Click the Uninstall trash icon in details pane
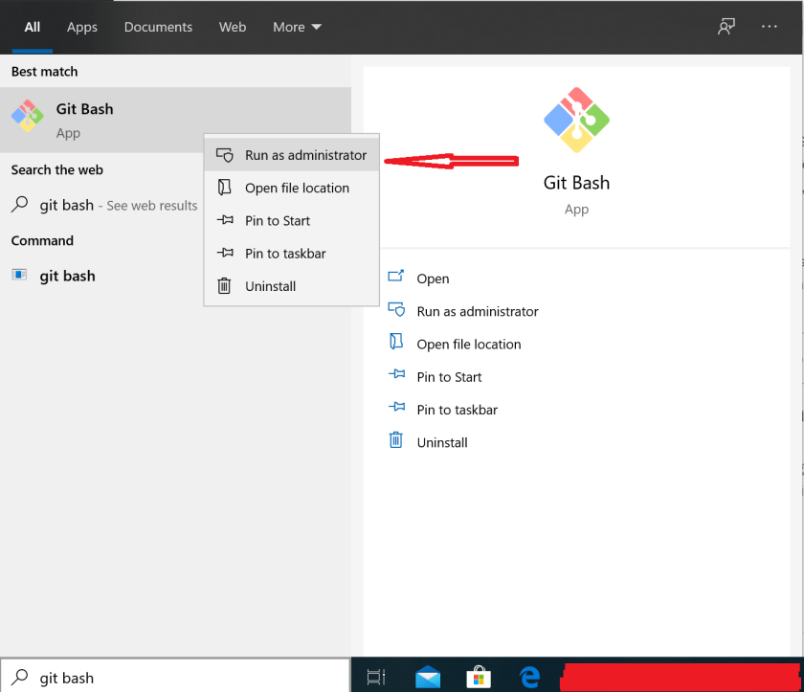804x692 pixels. pyautogui.click(x=396, y=440)
